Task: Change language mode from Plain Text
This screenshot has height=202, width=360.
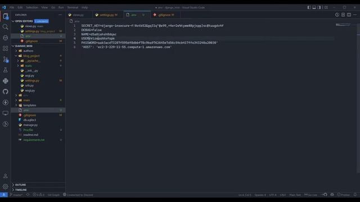Action: [295, 195]
